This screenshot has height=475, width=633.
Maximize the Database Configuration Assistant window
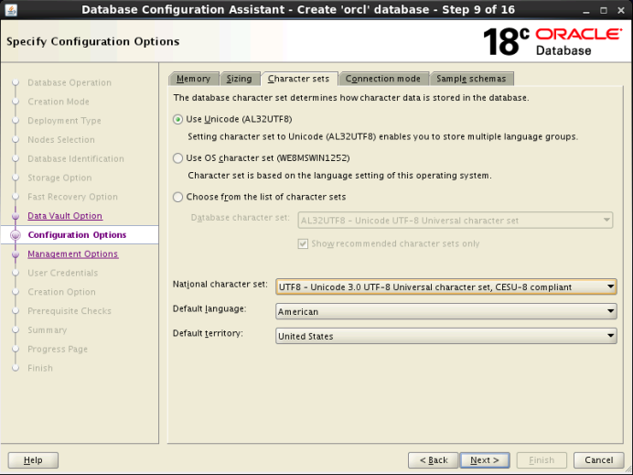(604, 10)
